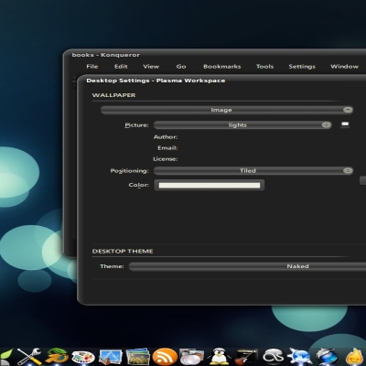Expand the wallpaper type dropdown showing Image
The height and width of the screenshot is (366, 366).
(227, 110)
